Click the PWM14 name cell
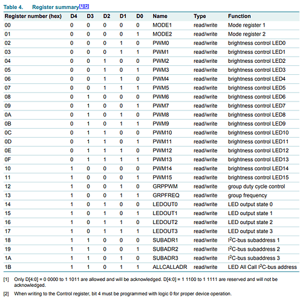 [162, 169]
